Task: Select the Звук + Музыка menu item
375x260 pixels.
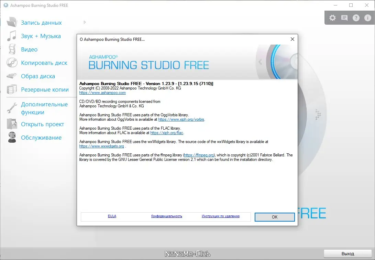Action: point(41,36)
